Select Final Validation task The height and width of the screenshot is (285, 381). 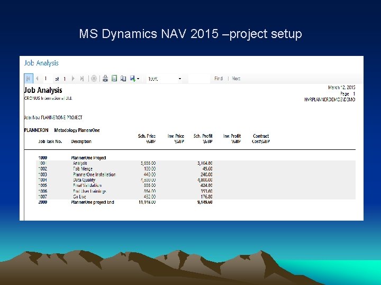pos(196,185)
